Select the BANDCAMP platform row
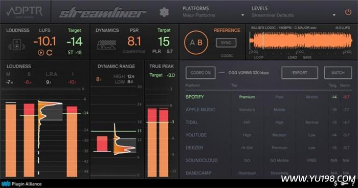The width and height of the screenshot is (358, 188). click(268, 173)
